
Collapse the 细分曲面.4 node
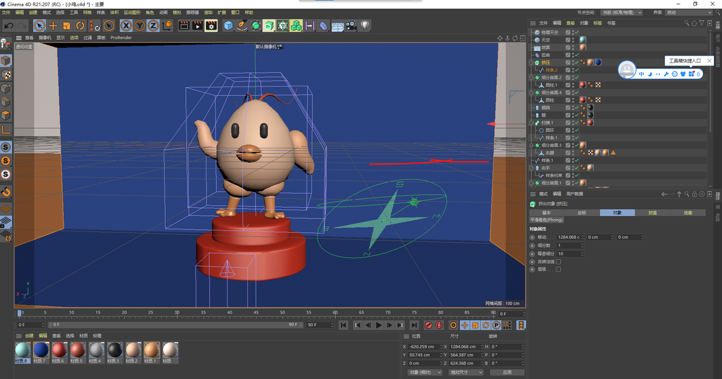pyautogui.click(x=531, y=92)
